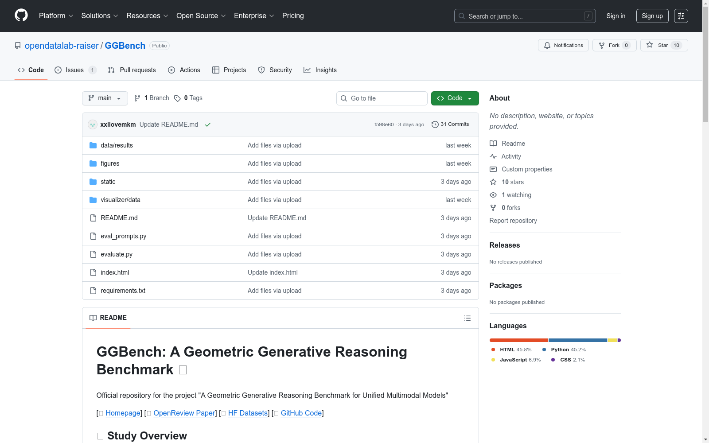Open the green Code dropdown button
Screen dimensions: 709x443
coord(455,98)
